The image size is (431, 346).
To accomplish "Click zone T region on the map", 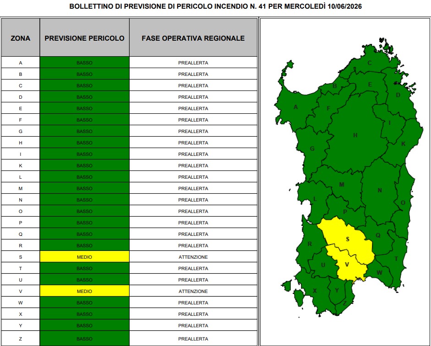I will click(396, 259).
